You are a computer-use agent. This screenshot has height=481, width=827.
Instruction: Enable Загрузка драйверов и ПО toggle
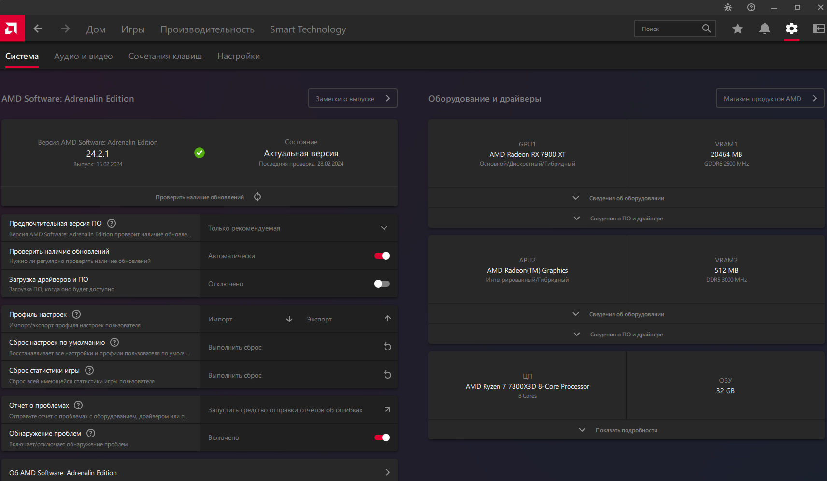point(382,284)
